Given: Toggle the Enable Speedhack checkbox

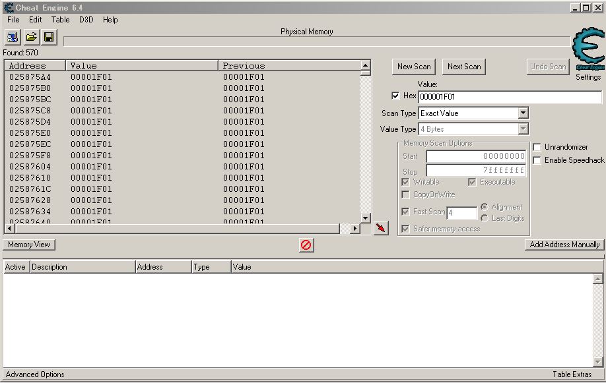Looking at the screenshot, I should point(537,160).
